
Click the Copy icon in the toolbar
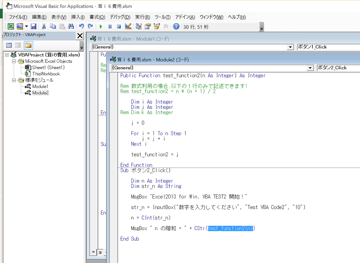tap(53, 26)
